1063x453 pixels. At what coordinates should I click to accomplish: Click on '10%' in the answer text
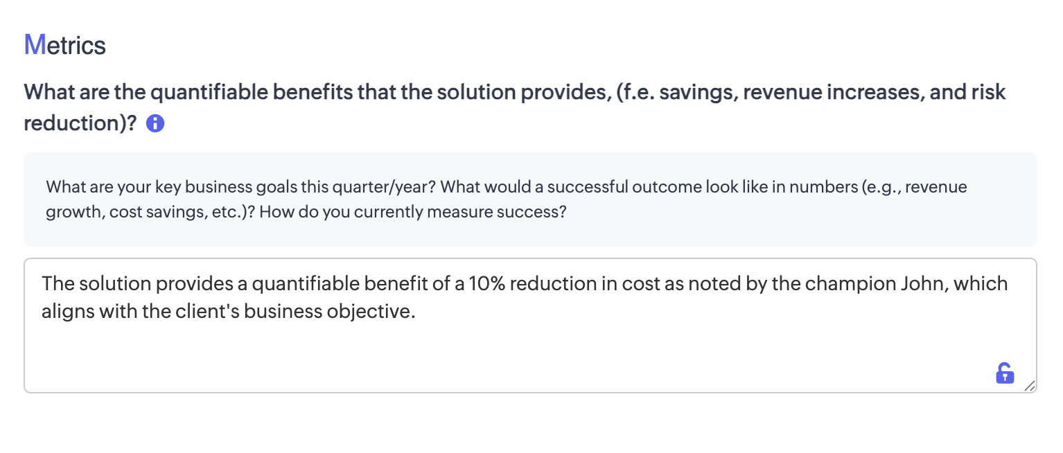point(489,284)
